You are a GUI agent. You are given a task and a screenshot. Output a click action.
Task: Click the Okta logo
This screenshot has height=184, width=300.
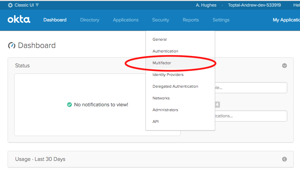tap(19, 20)
